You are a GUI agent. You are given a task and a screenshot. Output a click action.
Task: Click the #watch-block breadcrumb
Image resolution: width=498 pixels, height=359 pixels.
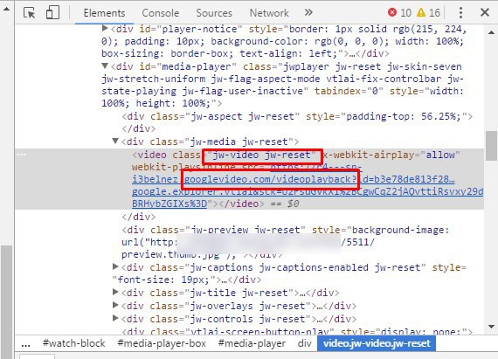click(73, 343)
